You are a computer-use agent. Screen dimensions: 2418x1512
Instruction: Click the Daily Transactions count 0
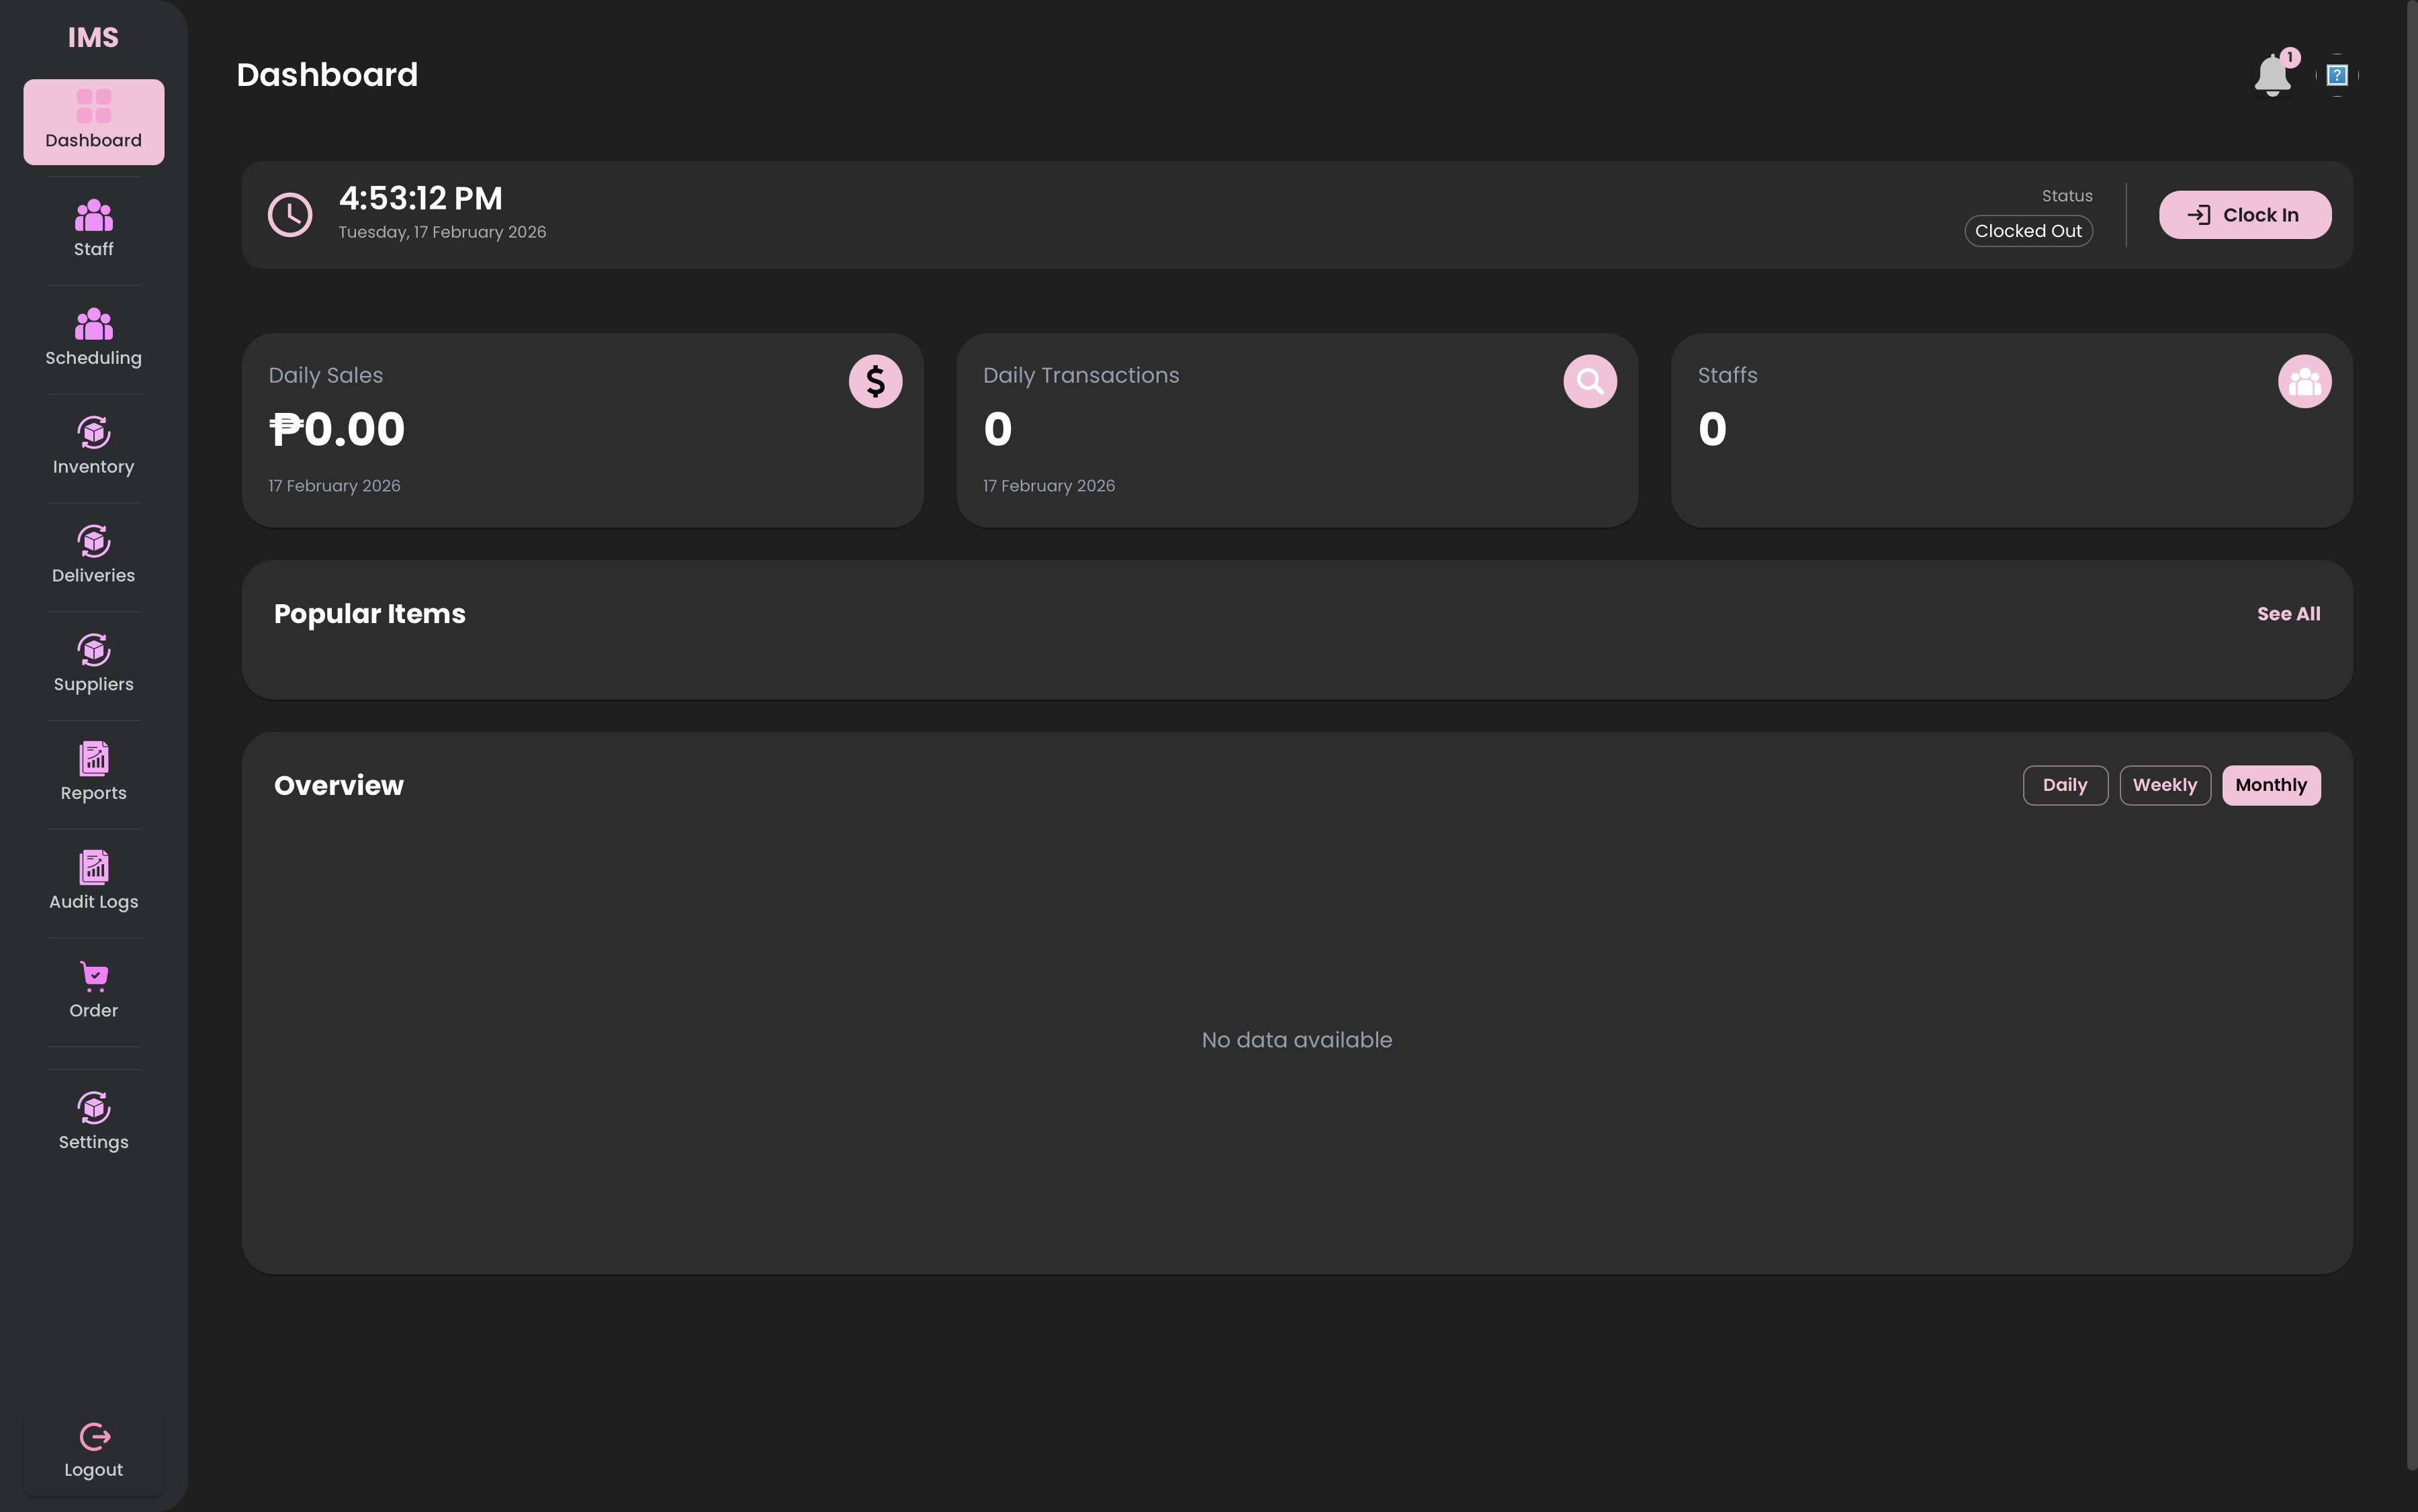997,430
